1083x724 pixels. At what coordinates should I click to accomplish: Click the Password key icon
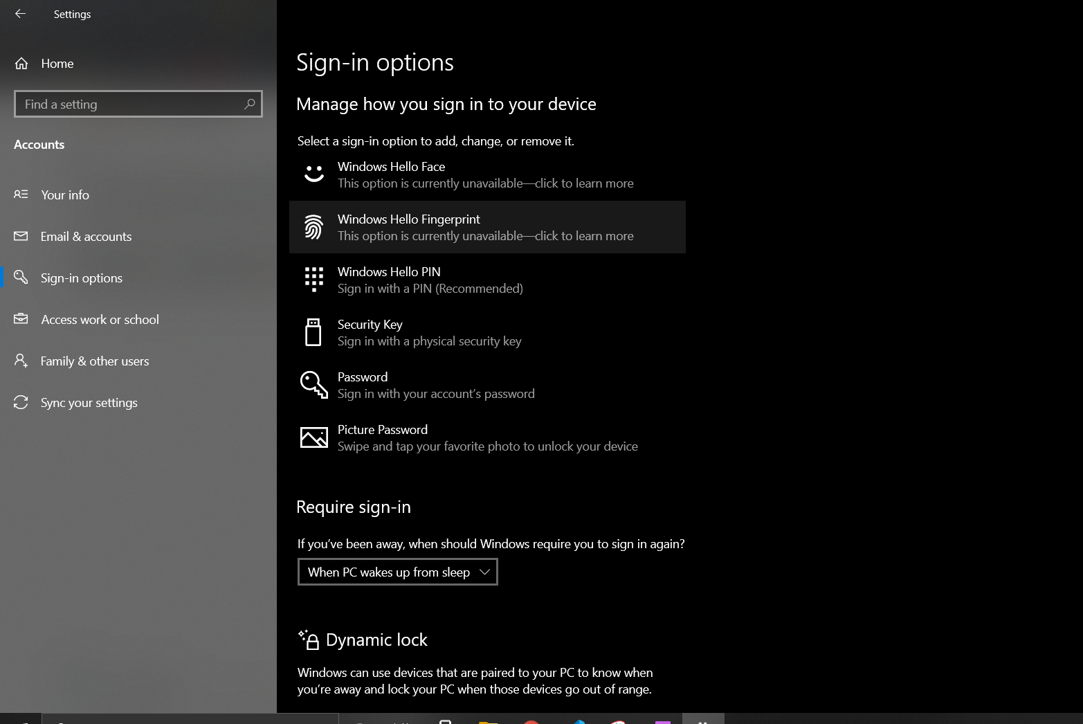point(313,385)
